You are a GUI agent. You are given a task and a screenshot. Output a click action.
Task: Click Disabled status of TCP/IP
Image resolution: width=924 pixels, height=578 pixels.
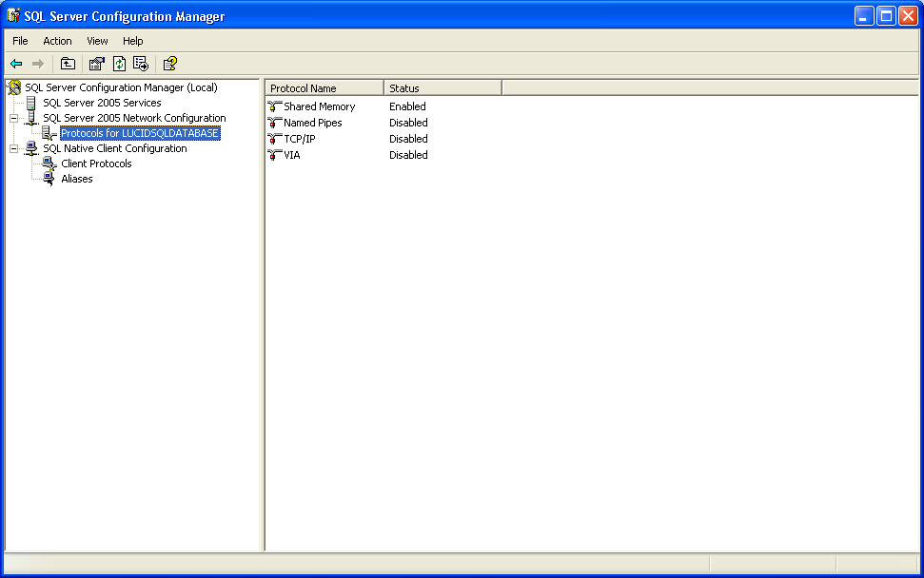point(408,139)
